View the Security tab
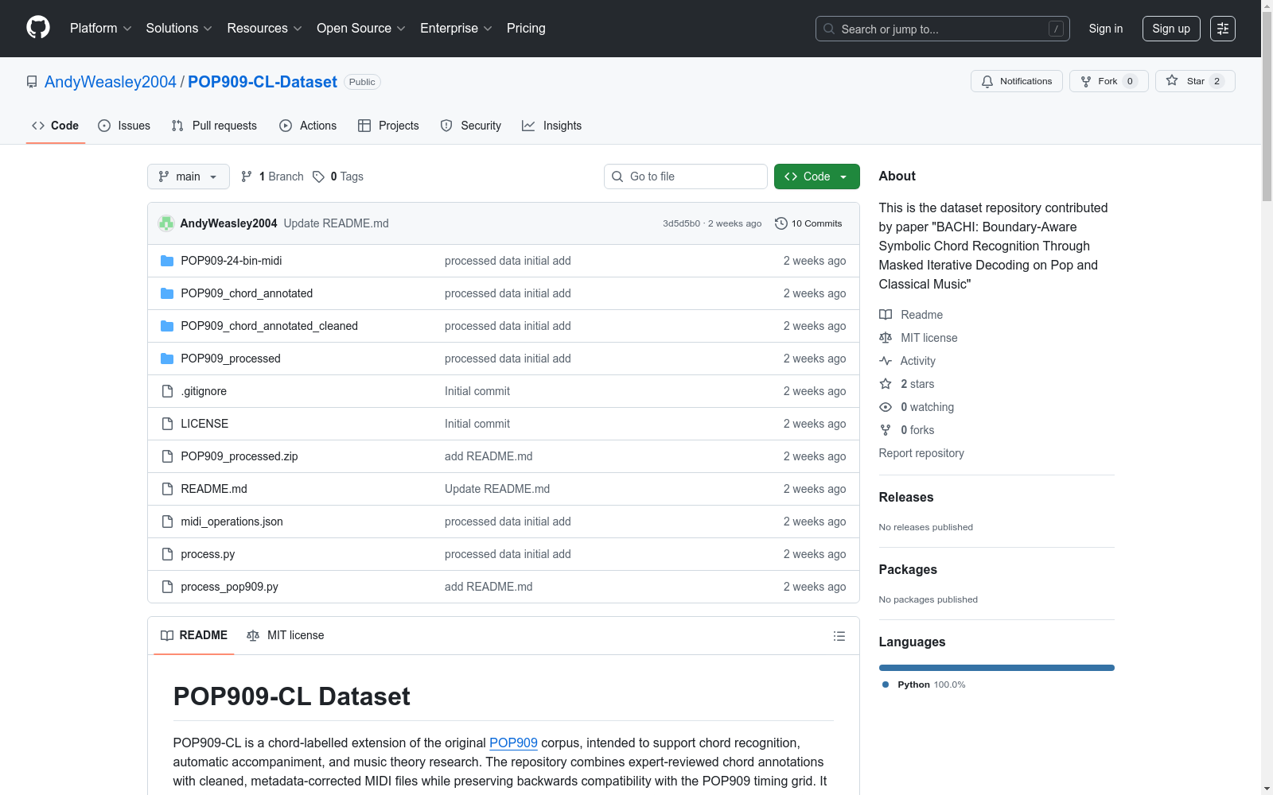The width and height of the screenshot is (1273, 795). pos(471,126)
